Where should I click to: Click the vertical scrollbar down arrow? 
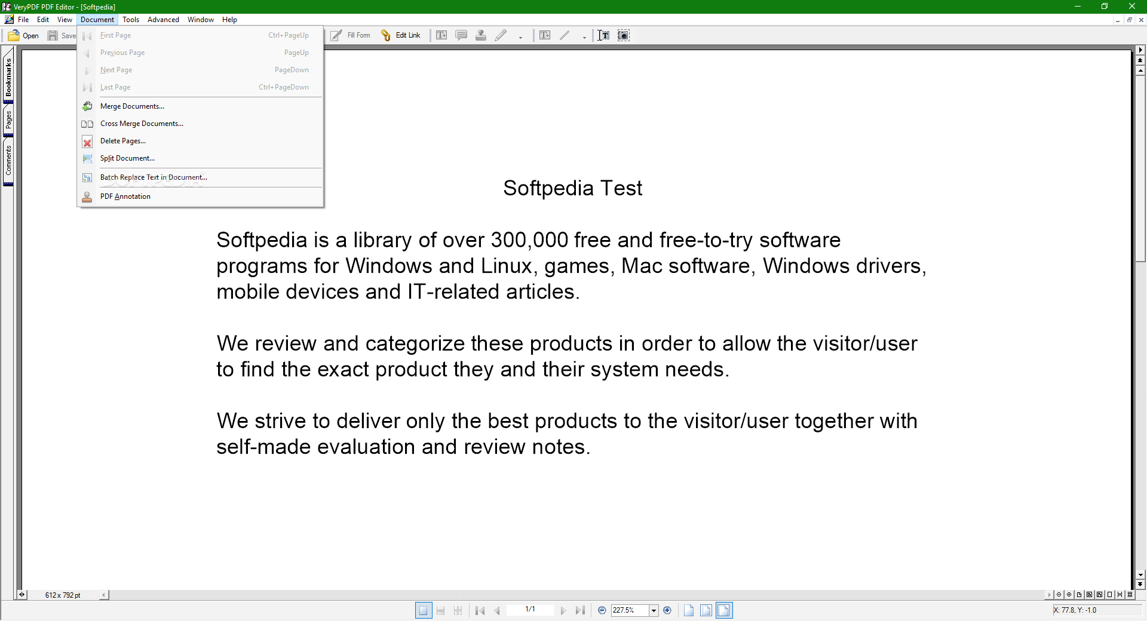pyautogui.click(x=1140, y=576)
